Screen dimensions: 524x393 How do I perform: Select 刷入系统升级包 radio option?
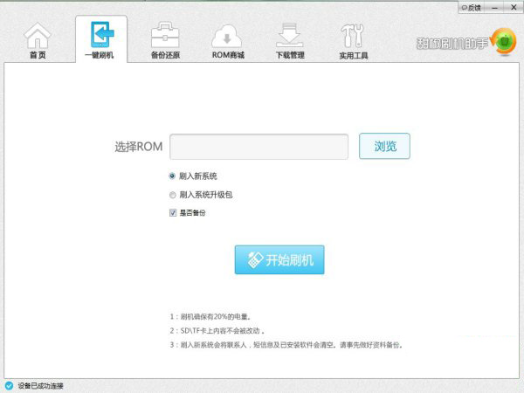click(x=172, y=195)
